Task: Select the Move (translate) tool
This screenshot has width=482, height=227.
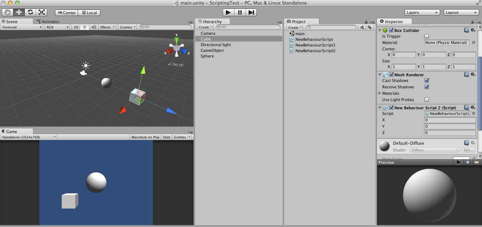Action: click(19, 12)
